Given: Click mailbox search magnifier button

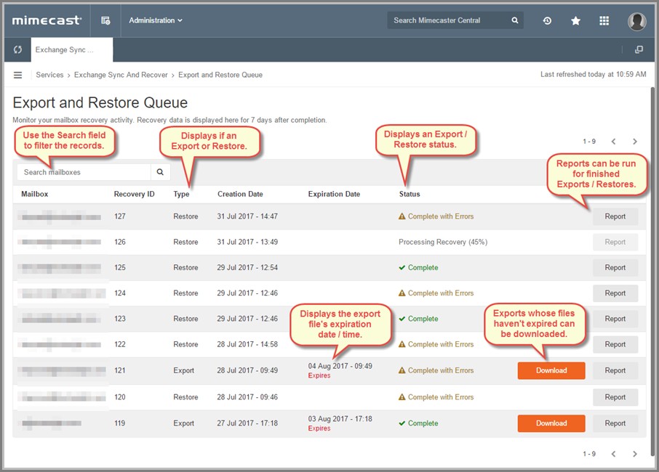Looking at the screenshot, I should 160,172.
